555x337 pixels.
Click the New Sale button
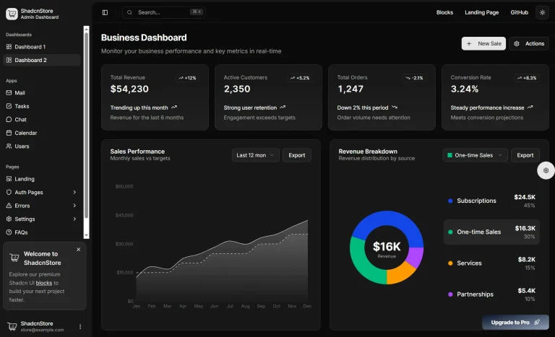(483, 43)
